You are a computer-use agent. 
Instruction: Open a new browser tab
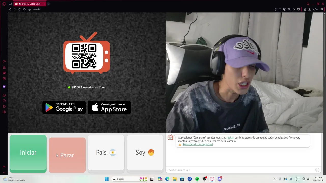coord(48,4)
